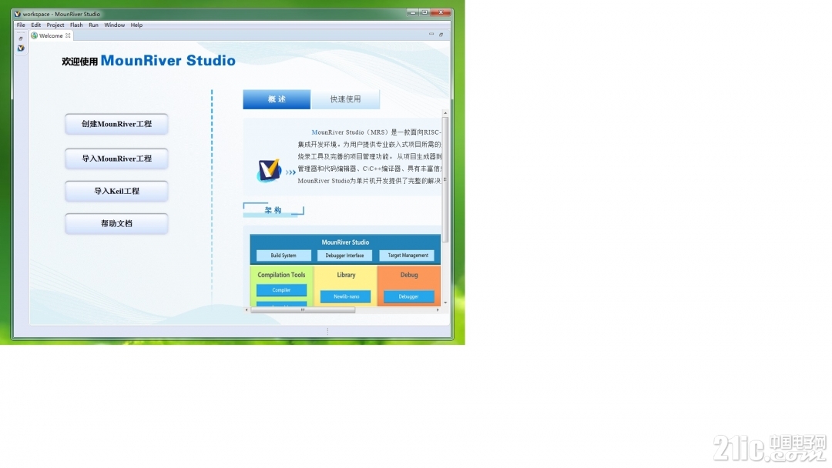This screenshot has height=468, width=832.
Task: Click the Compiler box
Action: (281, 290)
